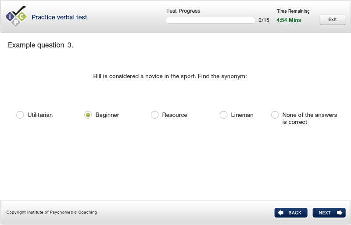The image size is (351, 225).
Task: Click the Copyright Institute of Psychometric Coaching text
Action: (51, 212)
